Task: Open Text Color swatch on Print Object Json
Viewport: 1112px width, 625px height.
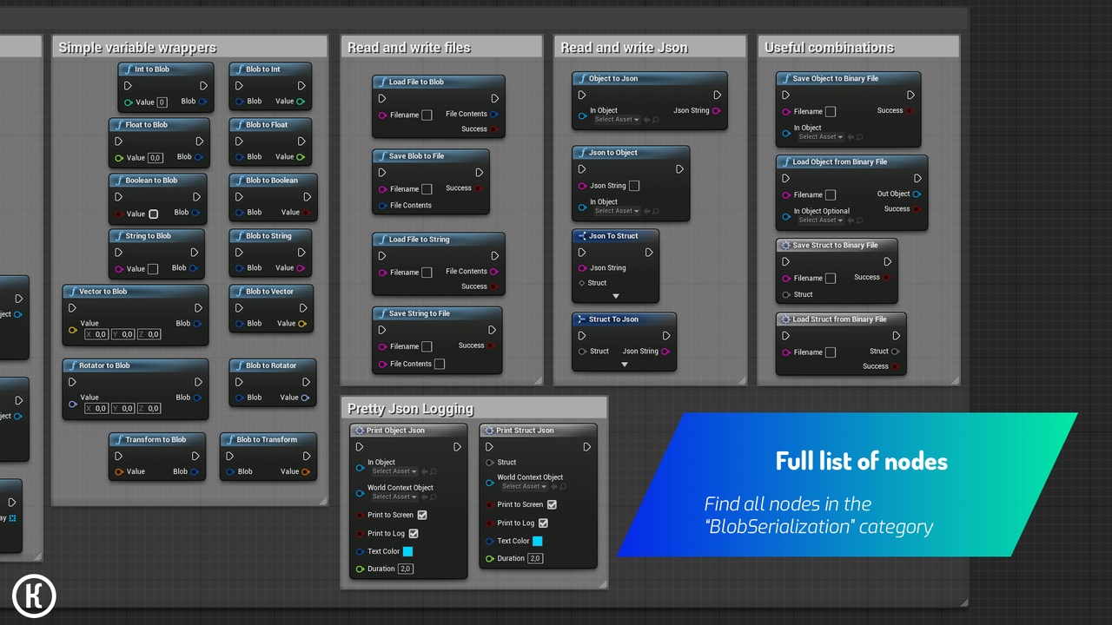Action: point(407,551)
